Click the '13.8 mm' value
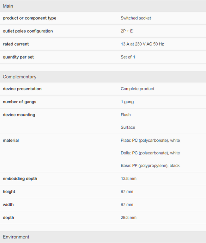206x243 pixels. click(x=128, y=179)
